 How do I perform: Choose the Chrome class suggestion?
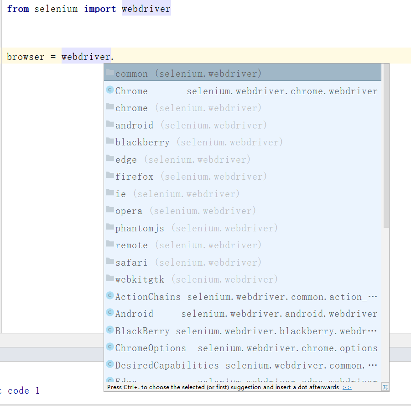tap(243, 91)
